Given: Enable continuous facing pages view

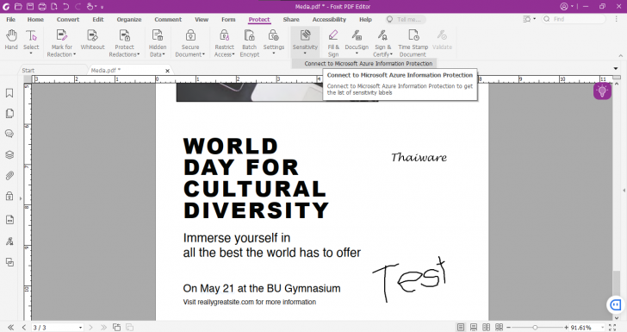Looking at the screenshot, I should [499, 327].
